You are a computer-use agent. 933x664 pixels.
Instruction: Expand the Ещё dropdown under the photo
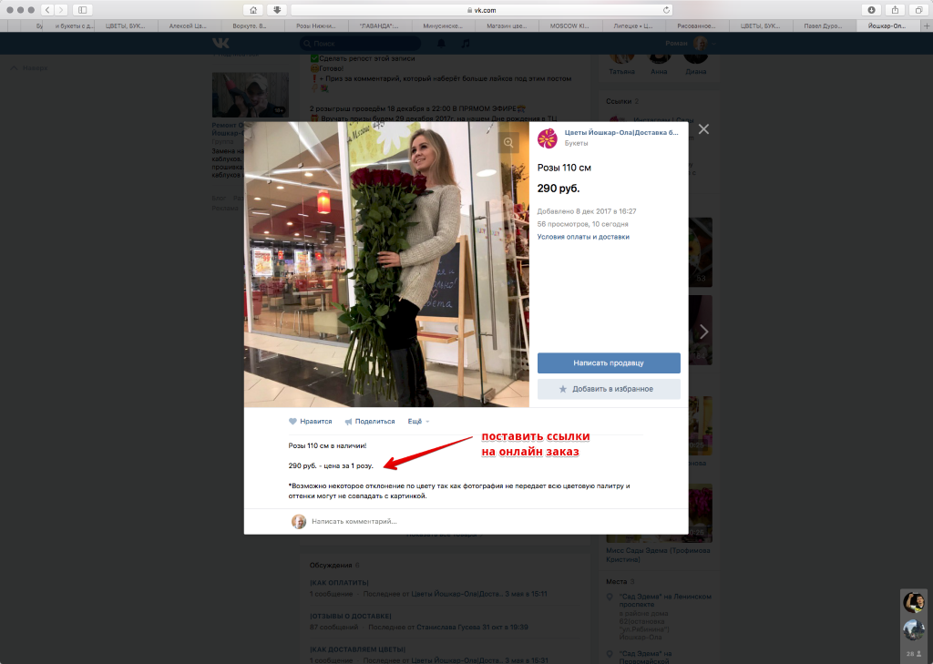coord(418,421)
